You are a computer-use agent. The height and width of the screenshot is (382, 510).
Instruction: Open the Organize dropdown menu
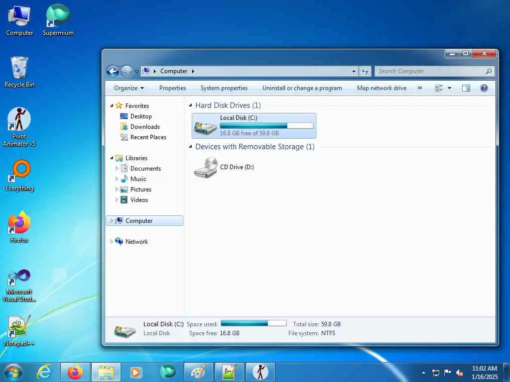coord(129,88)
